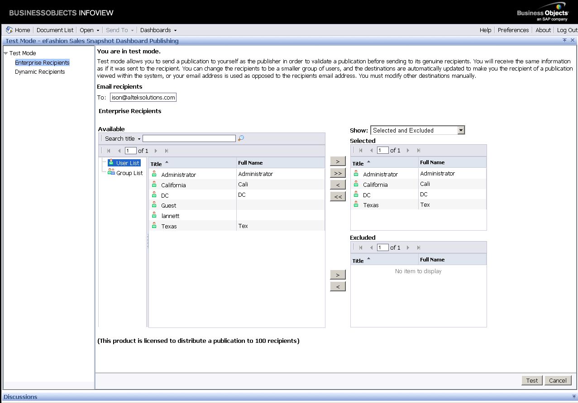This screenshot has height=403, width=578.
Task: Click the single left arrow remove button below >>
Action: pos(338,185)
